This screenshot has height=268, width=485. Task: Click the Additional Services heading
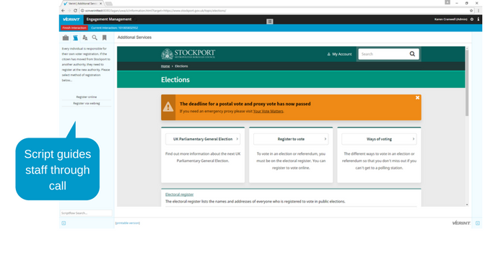(134, 37)
